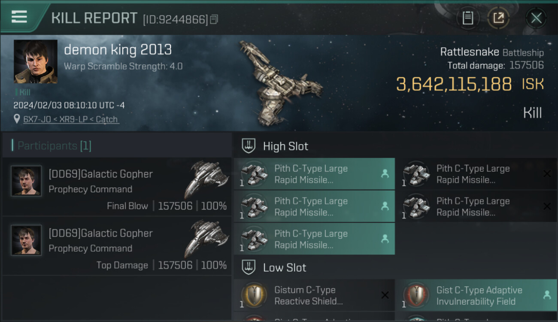Open the hamburger menu icon
The image size is (558, 322).
(19, 17)
